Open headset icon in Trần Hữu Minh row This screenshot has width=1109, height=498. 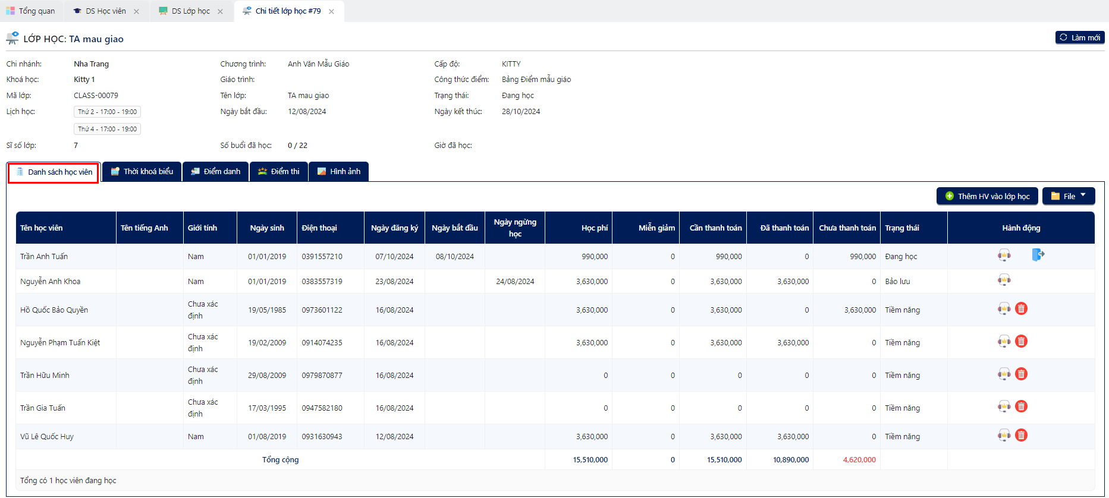point(1004,374)
